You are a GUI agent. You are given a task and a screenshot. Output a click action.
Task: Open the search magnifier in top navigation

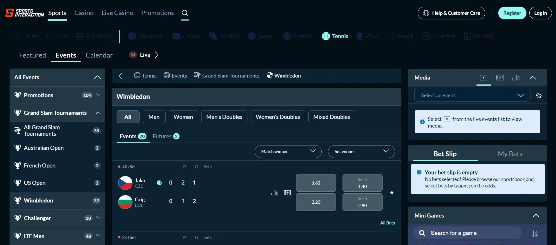(185, 13)
